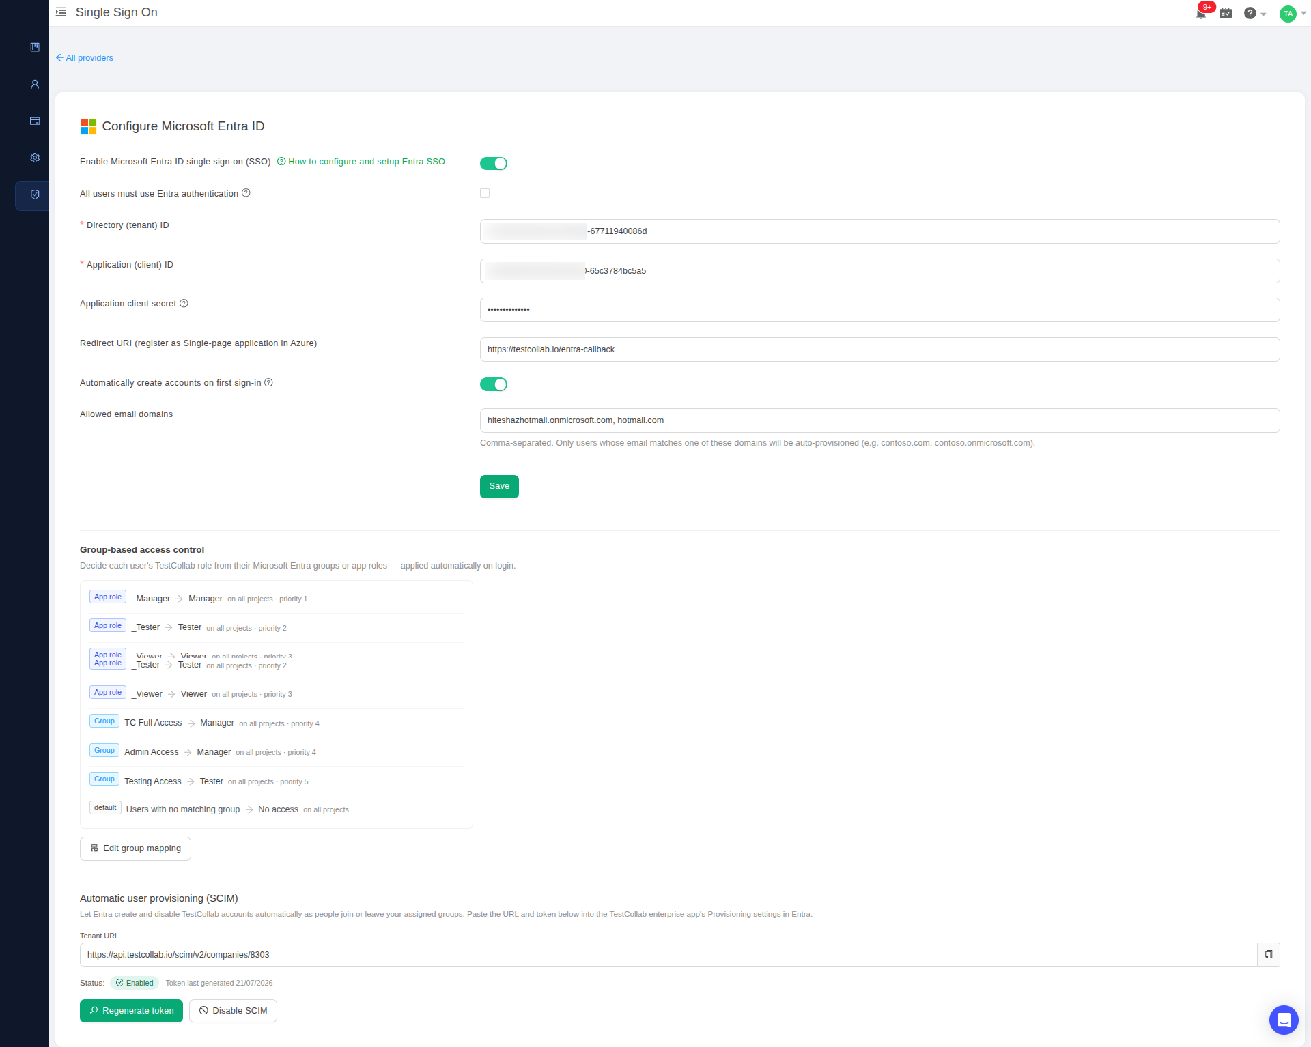Screen dimensions: 1311x1047
Task: Select the Admin Access mapping
Action: [152, 752]
